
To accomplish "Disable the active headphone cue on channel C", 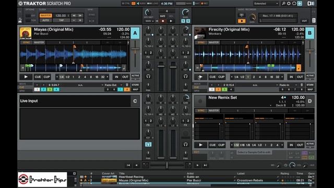I will [x=148, y=145].
